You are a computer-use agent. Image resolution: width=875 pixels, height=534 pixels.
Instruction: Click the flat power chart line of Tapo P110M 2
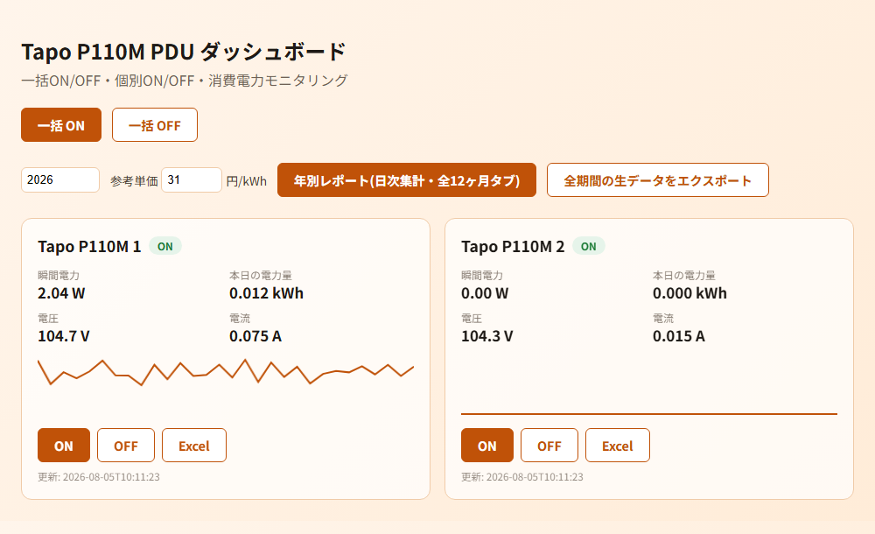tap(649, 414)
